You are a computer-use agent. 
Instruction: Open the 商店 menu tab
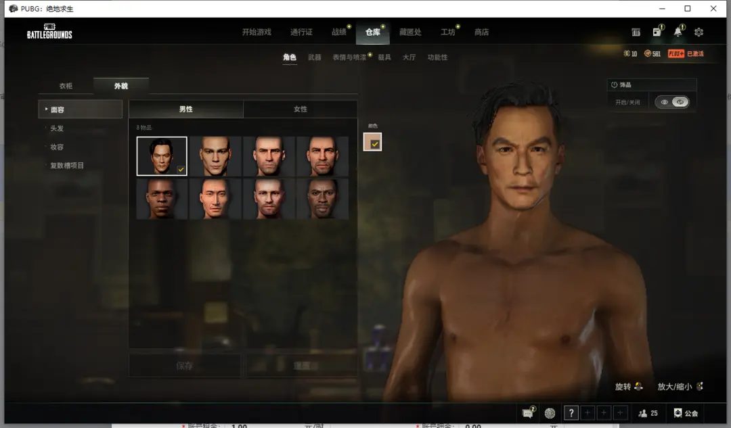[482, 32]
